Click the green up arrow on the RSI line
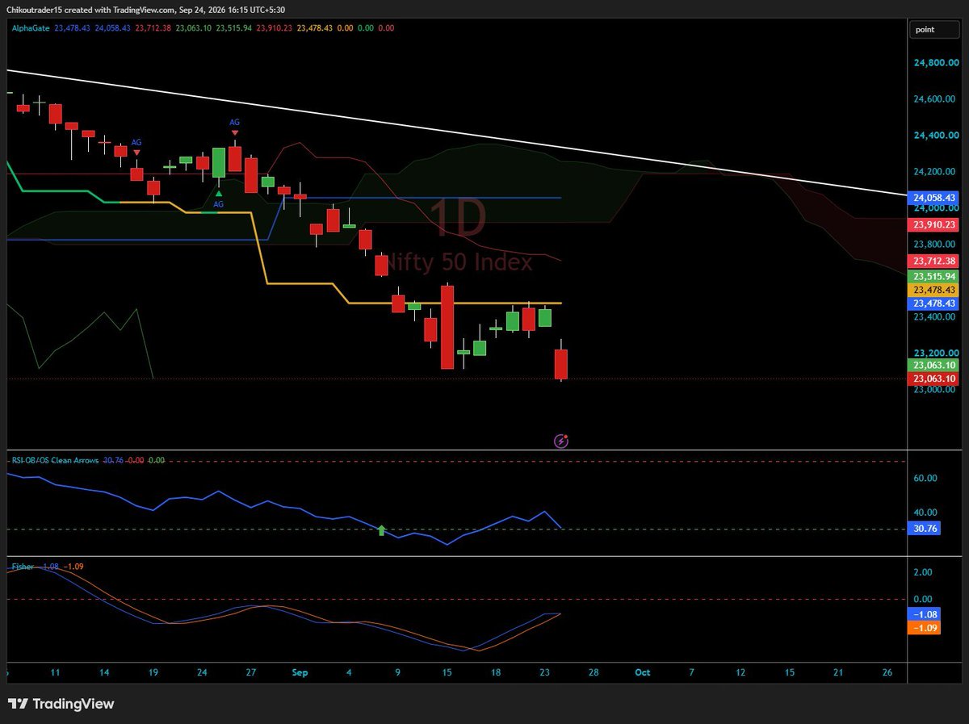 tap(382, 530)
